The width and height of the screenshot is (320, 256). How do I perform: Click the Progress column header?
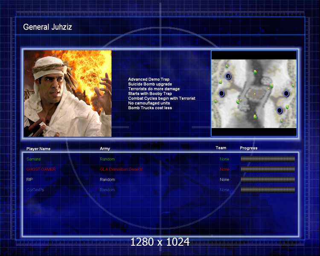(249, 148)
